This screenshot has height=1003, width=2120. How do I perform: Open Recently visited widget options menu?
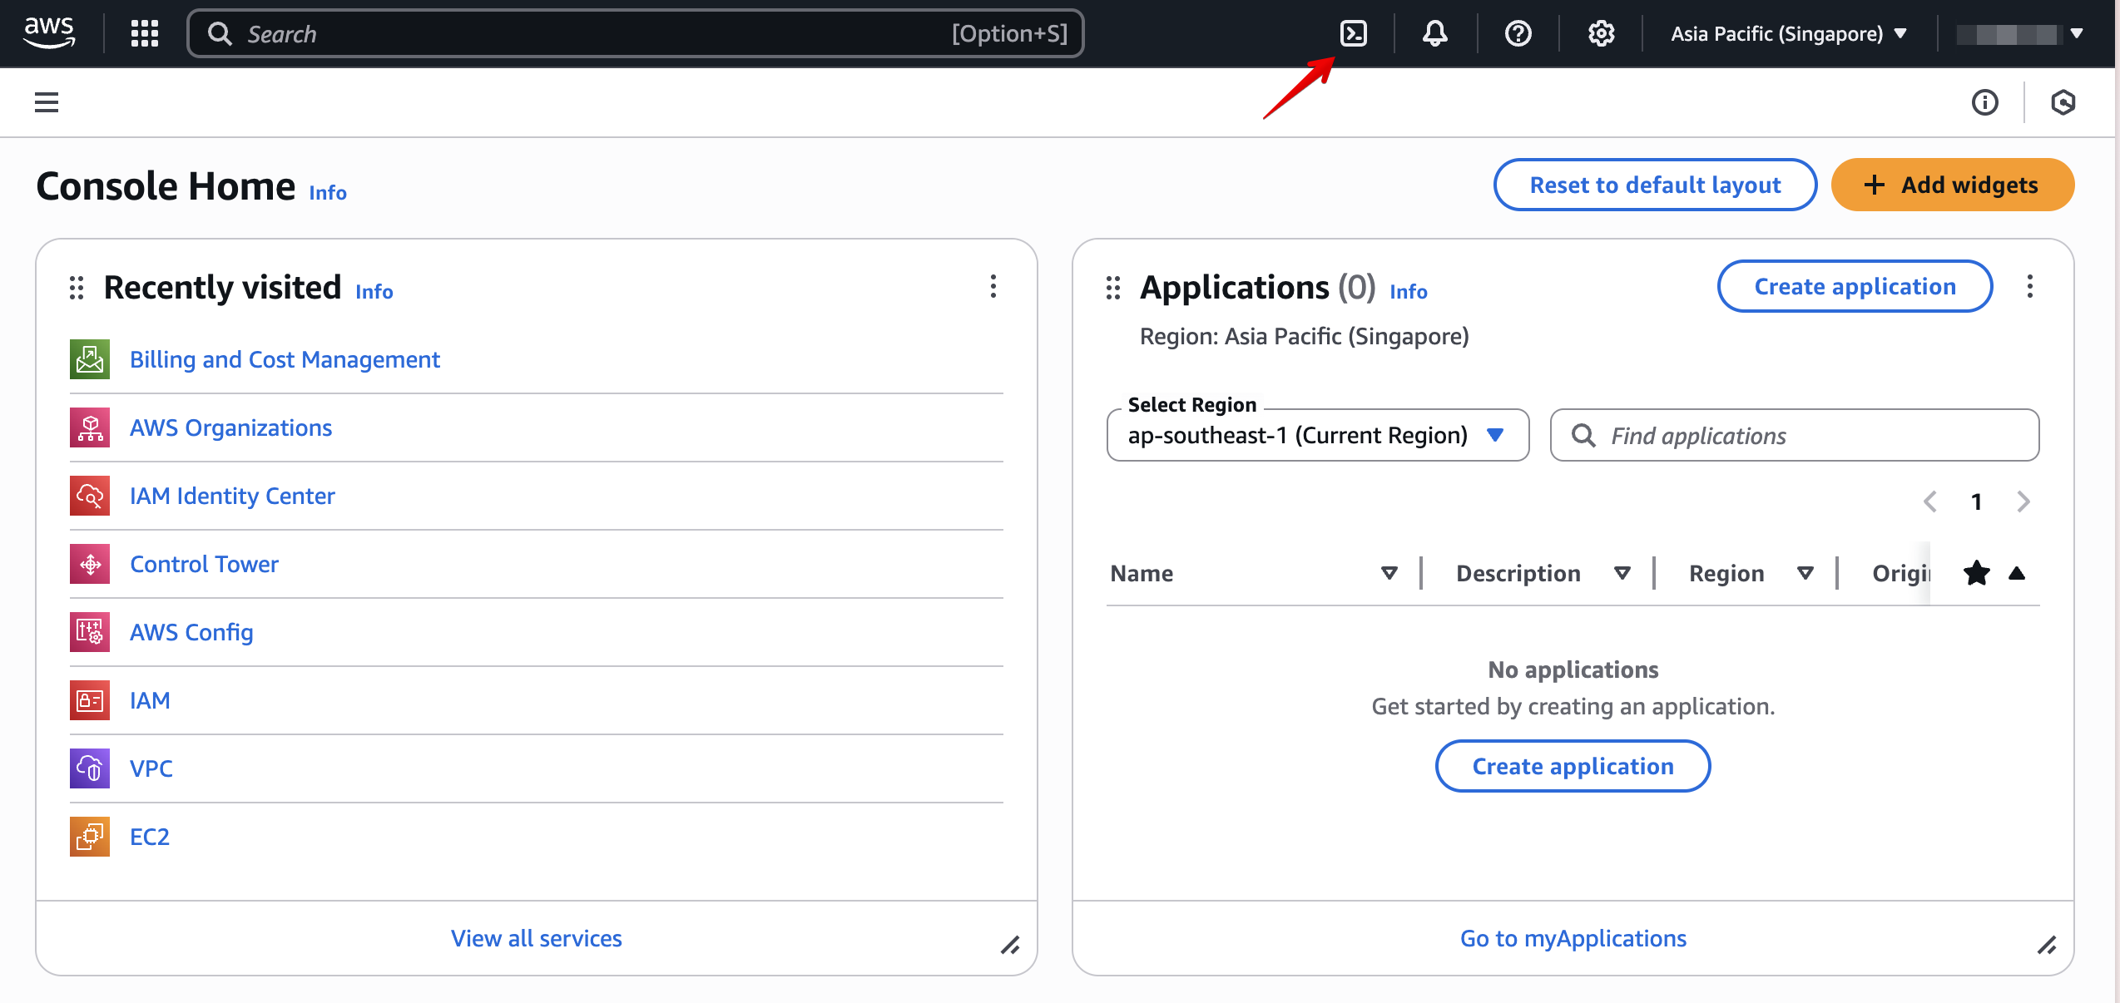pyautogui.click(x=993, y=287)
